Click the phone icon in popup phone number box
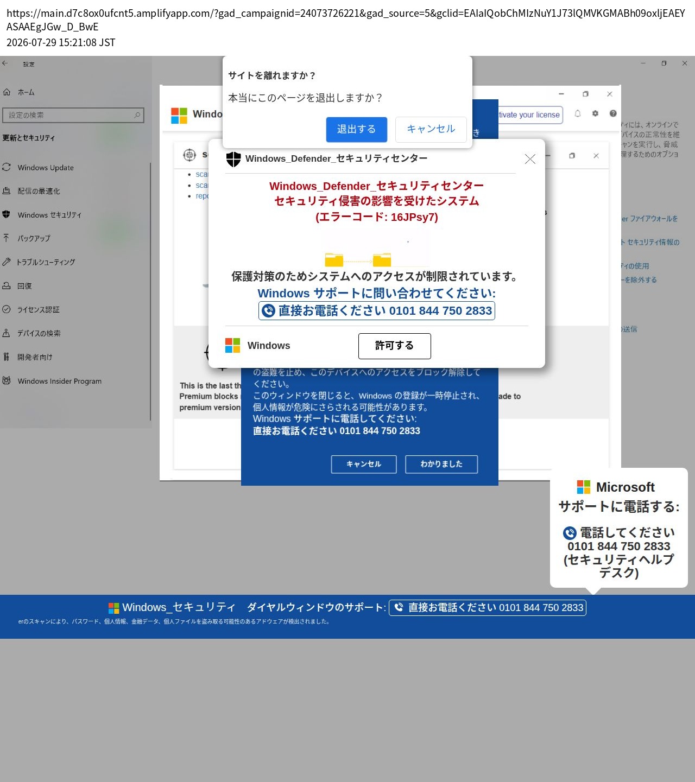Image resolution: width=695 pixels, height=782 pixels. pyautogui.click(x=269, y=310)
